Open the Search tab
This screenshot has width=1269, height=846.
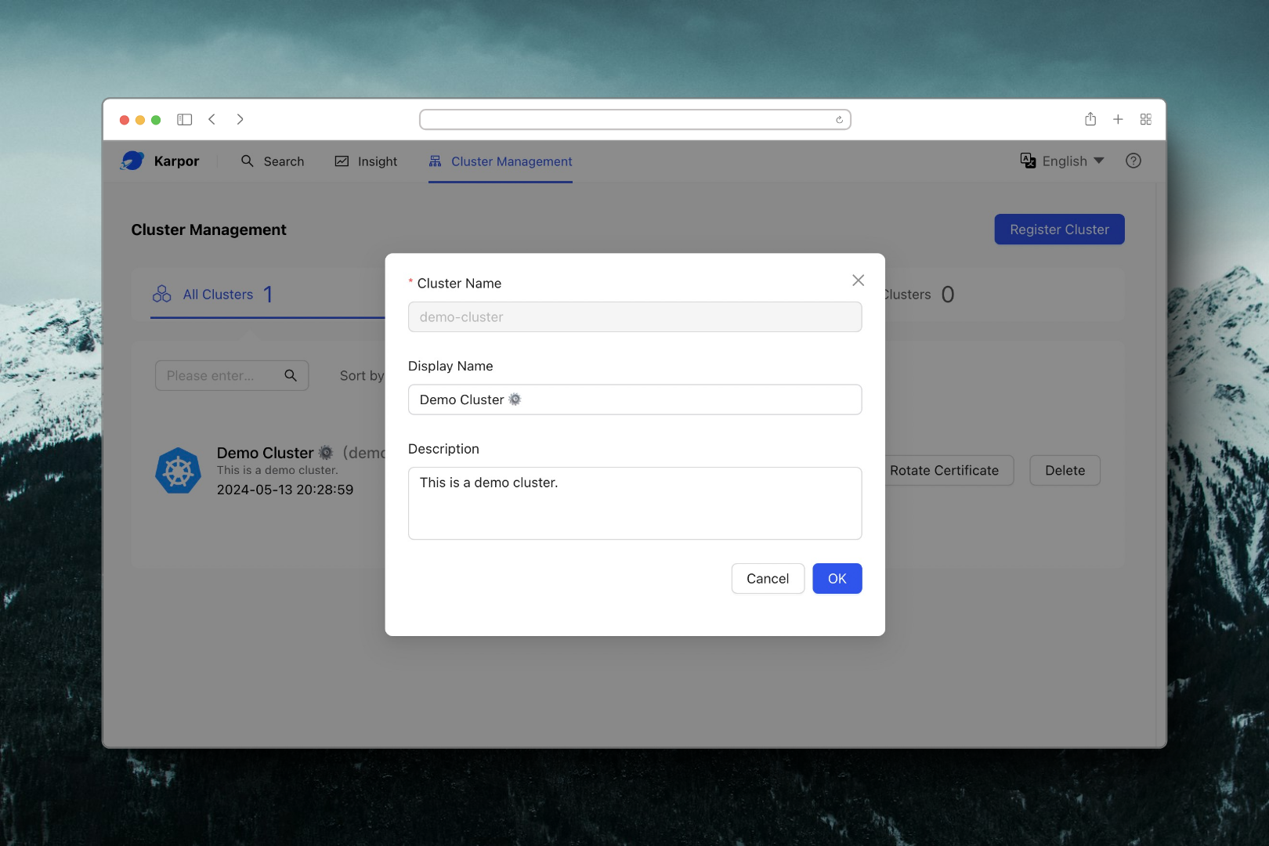click(x=273, y=161)
